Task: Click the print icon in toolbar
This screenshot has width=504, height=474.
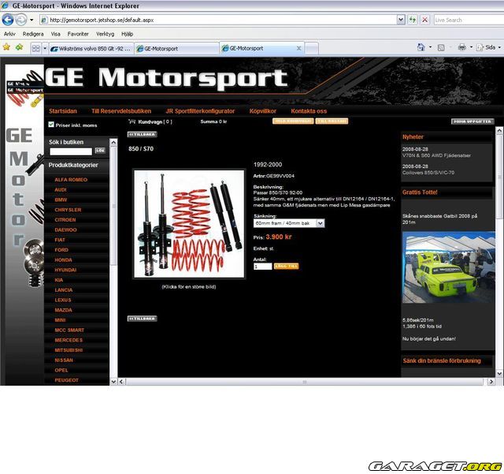Action: pos(461,48)
